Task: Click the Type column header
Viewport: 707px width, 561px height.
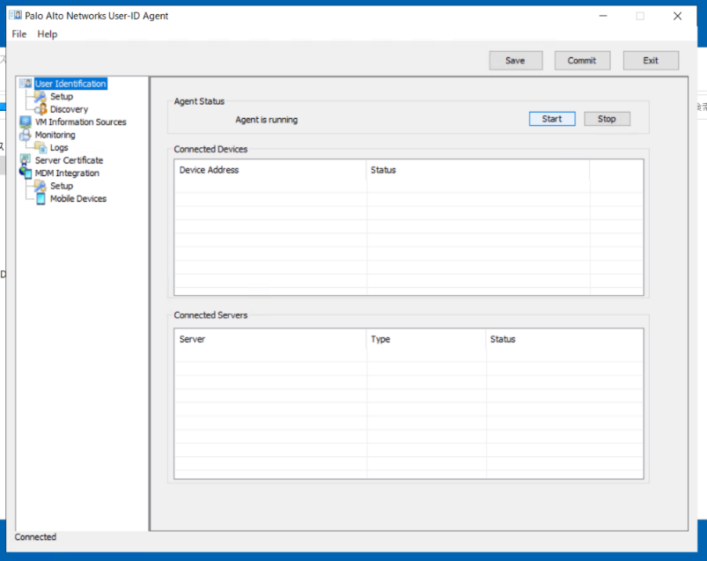Action: (426, 339)
